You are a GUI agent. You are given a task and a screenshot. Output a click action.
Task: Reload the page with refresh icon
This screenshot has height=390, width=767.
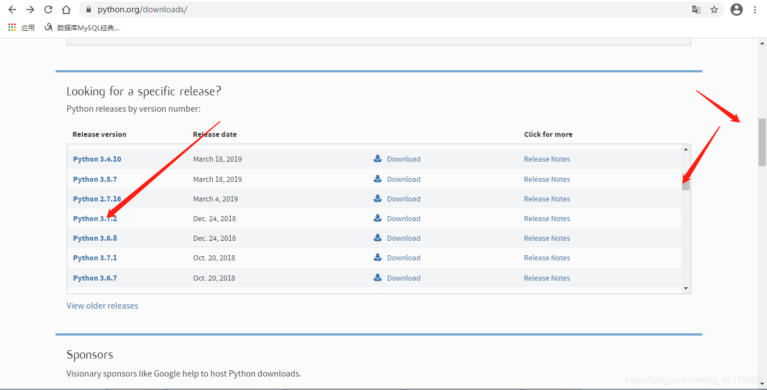point(48,10)
